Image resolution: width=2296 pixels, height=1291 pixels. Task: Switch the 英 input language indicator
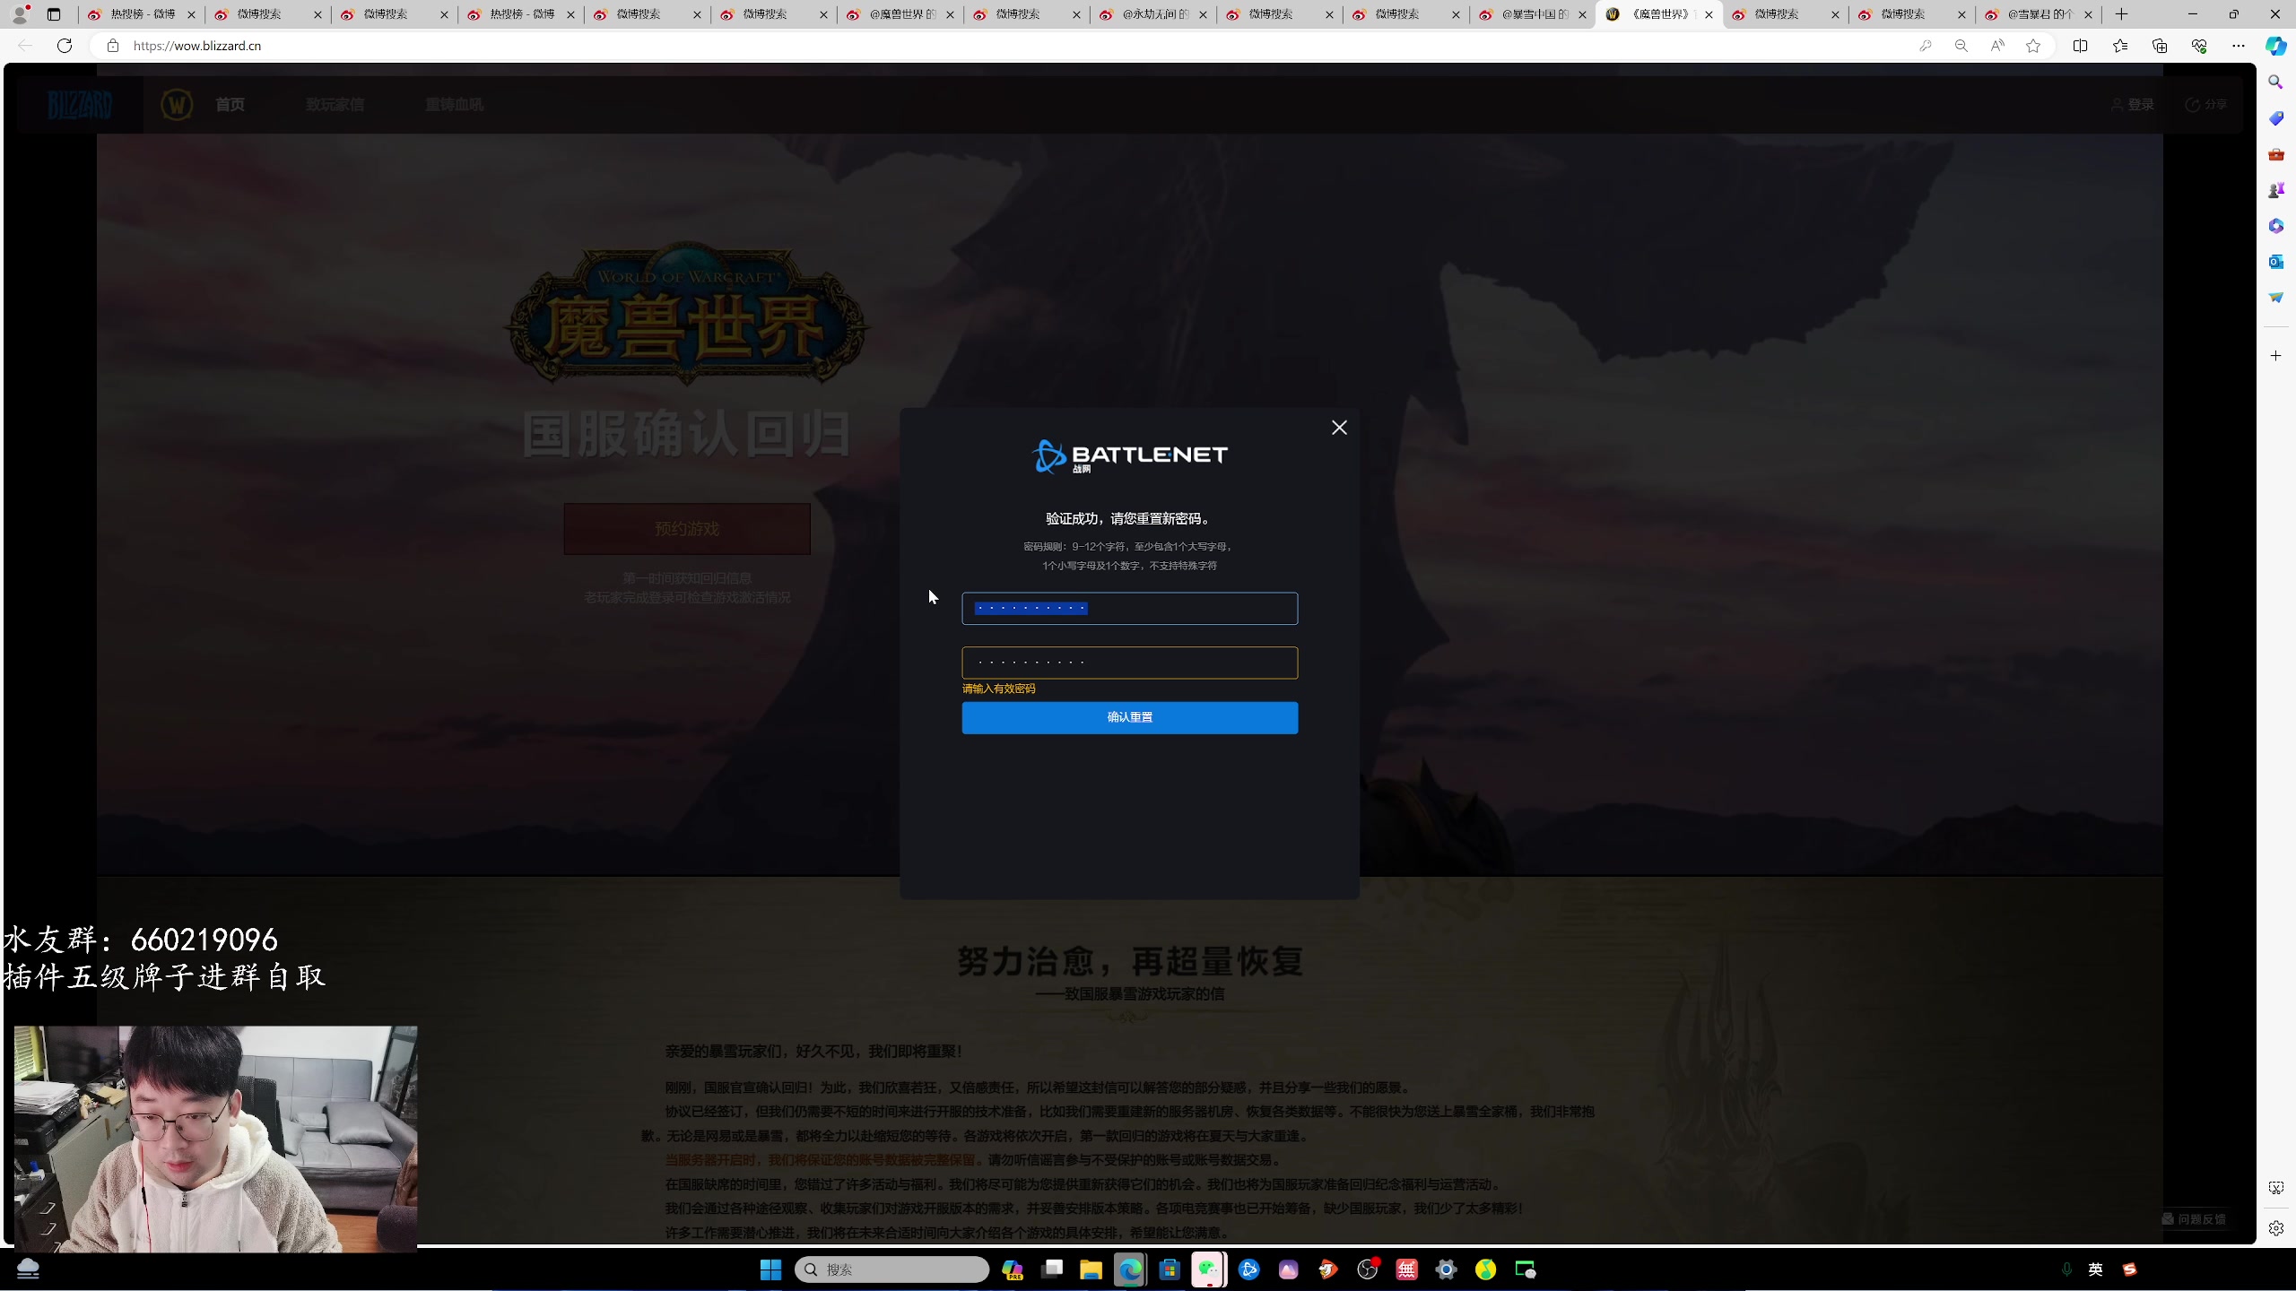pyautogui.click(x=2095, y=1269)
